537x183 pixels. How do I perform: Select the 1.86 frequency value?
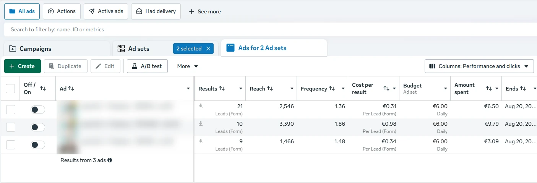click(x=339, y=124)
